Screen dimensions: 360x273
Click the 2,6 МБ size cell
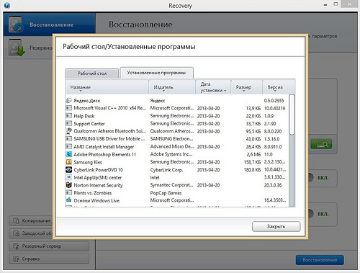tap(253, 154)
